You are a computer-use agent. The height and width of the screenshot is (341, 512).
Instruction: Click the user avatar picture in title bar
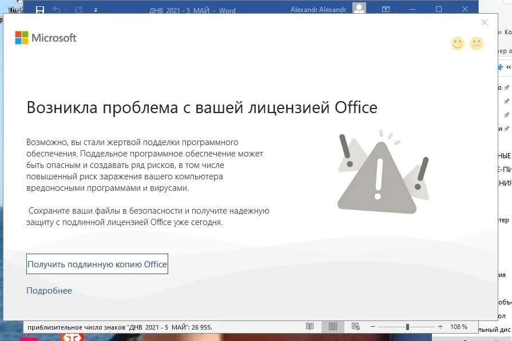coord(359,9)
